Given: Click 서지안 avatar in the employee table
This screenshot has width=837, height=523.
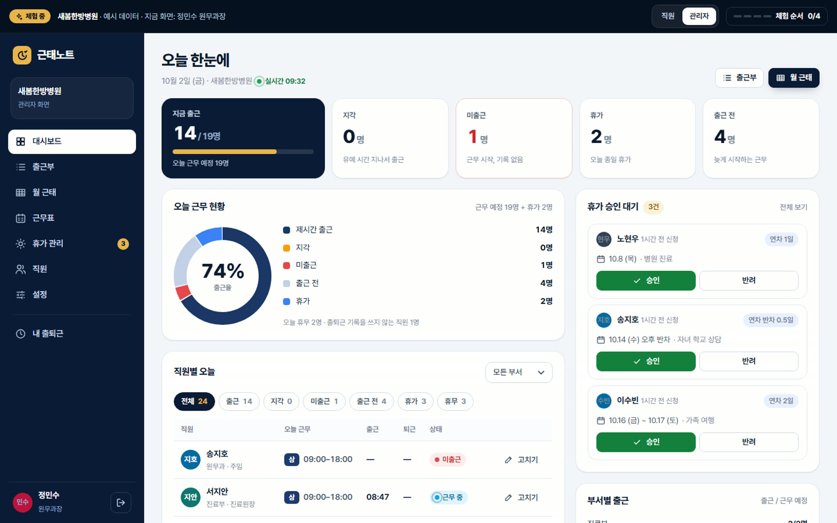Looking at the screenshot, I should (x=190, y=497).
